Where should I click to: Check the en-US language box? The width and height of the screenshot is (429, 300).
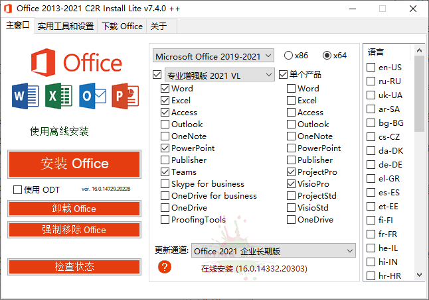[371, 68]
